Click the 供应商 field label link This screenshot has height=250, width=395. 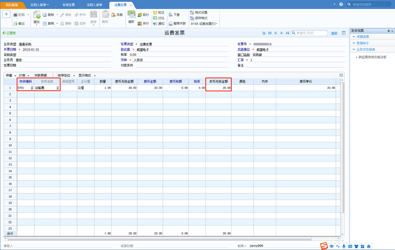[125, 49]
